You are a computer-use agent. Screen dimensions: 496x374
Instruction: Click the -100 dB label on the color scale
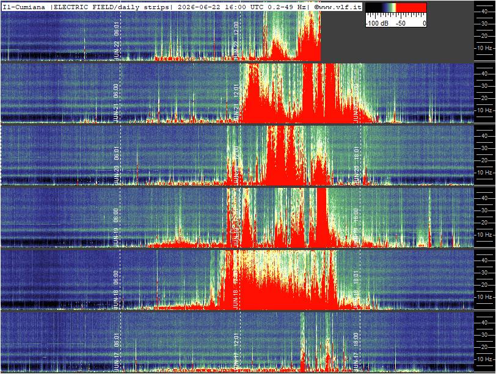377,23
